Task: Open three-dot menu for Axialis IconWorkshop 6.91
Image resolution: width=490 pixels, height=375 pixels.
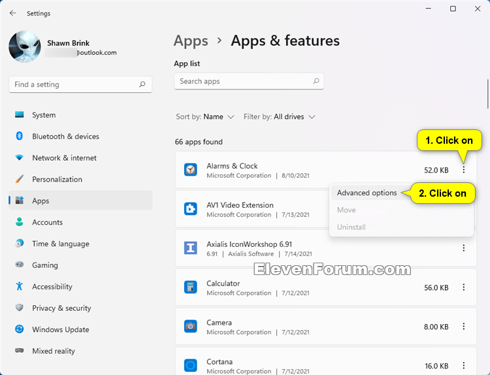Action: 463,248
